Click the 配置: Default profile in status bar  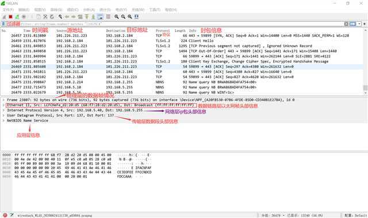click(x=355, y=215)
